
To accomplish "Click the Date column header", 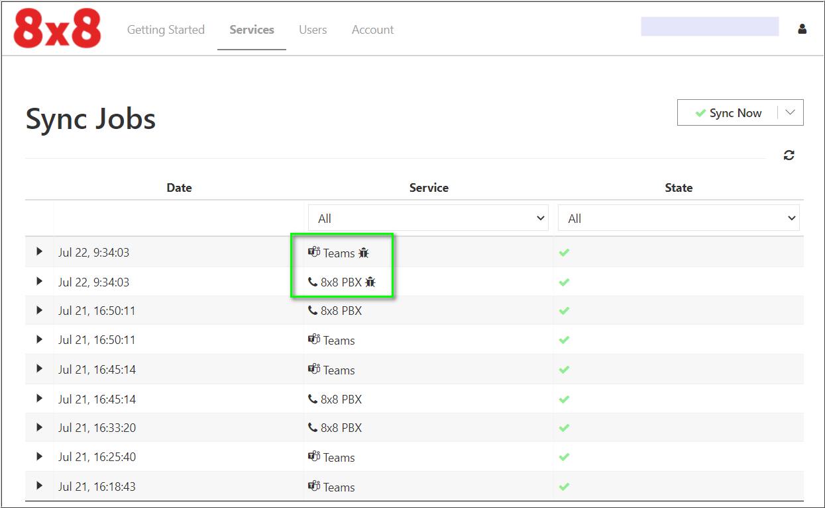I will (x=179, y=188).
